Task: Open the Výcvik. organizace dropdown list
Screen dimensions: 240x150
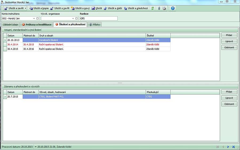Action: pyautogui.click(x=73, y=18)
